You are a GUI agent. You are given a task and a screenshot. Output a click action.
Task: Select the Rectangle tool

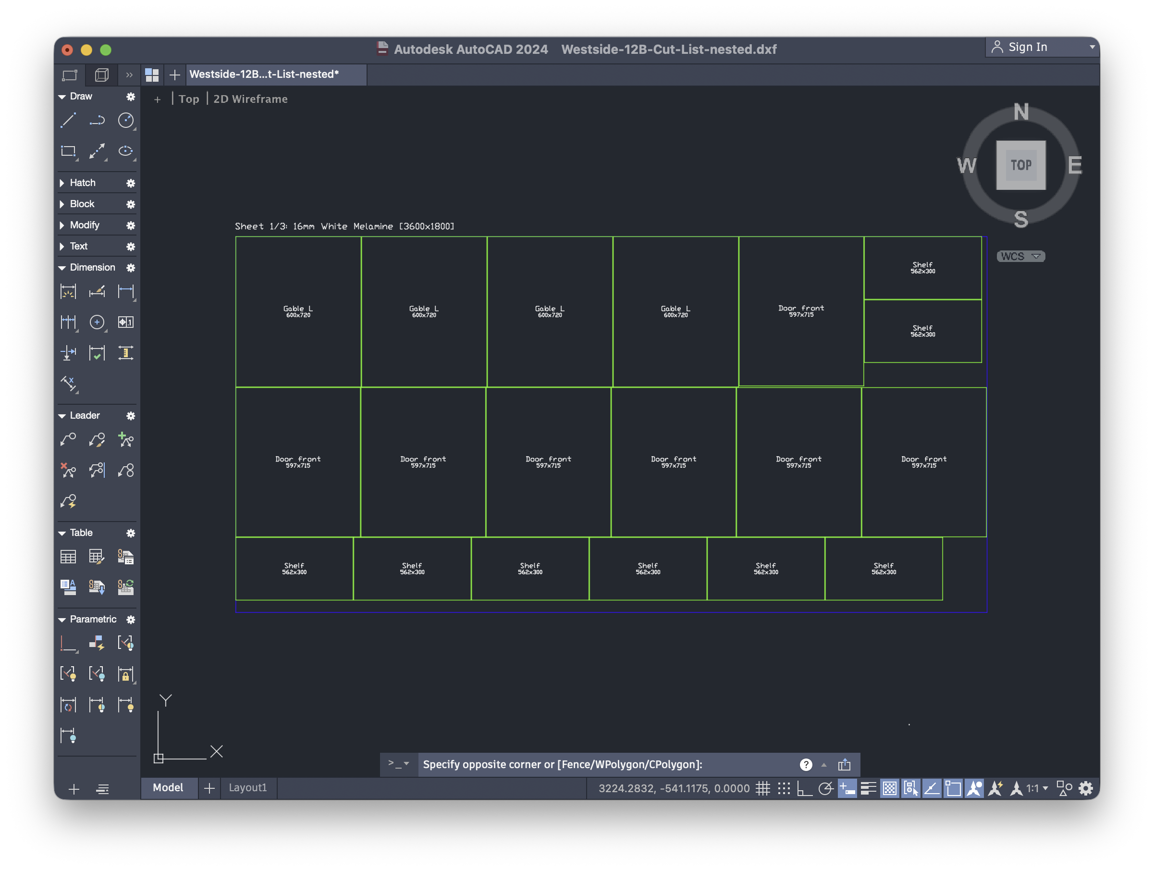point(68,151)
